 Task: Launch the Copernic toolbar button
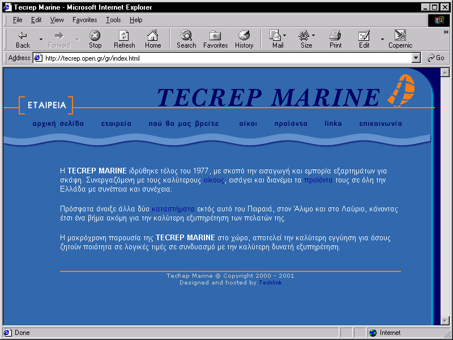(400, 39)
